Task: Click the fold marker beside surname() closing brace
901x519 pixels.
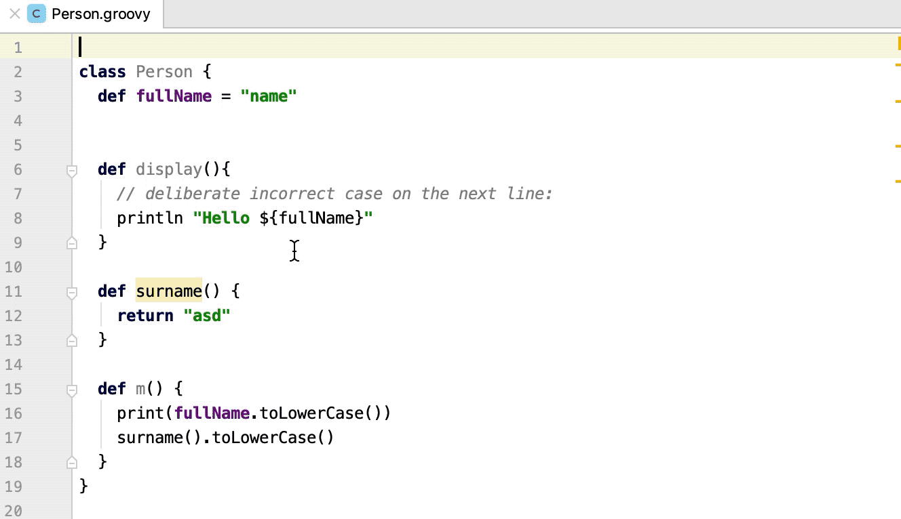Action: [71, 339]
